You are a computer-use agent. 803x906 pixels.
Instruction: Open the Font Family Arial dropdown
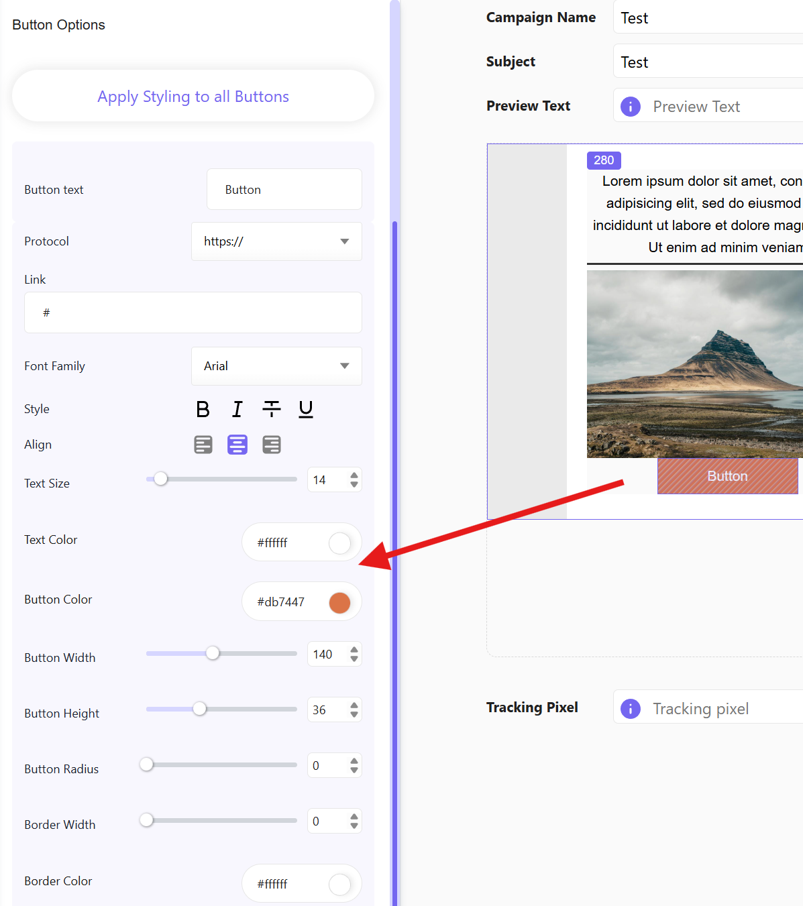pyautogui.click(x=276, y=366)
